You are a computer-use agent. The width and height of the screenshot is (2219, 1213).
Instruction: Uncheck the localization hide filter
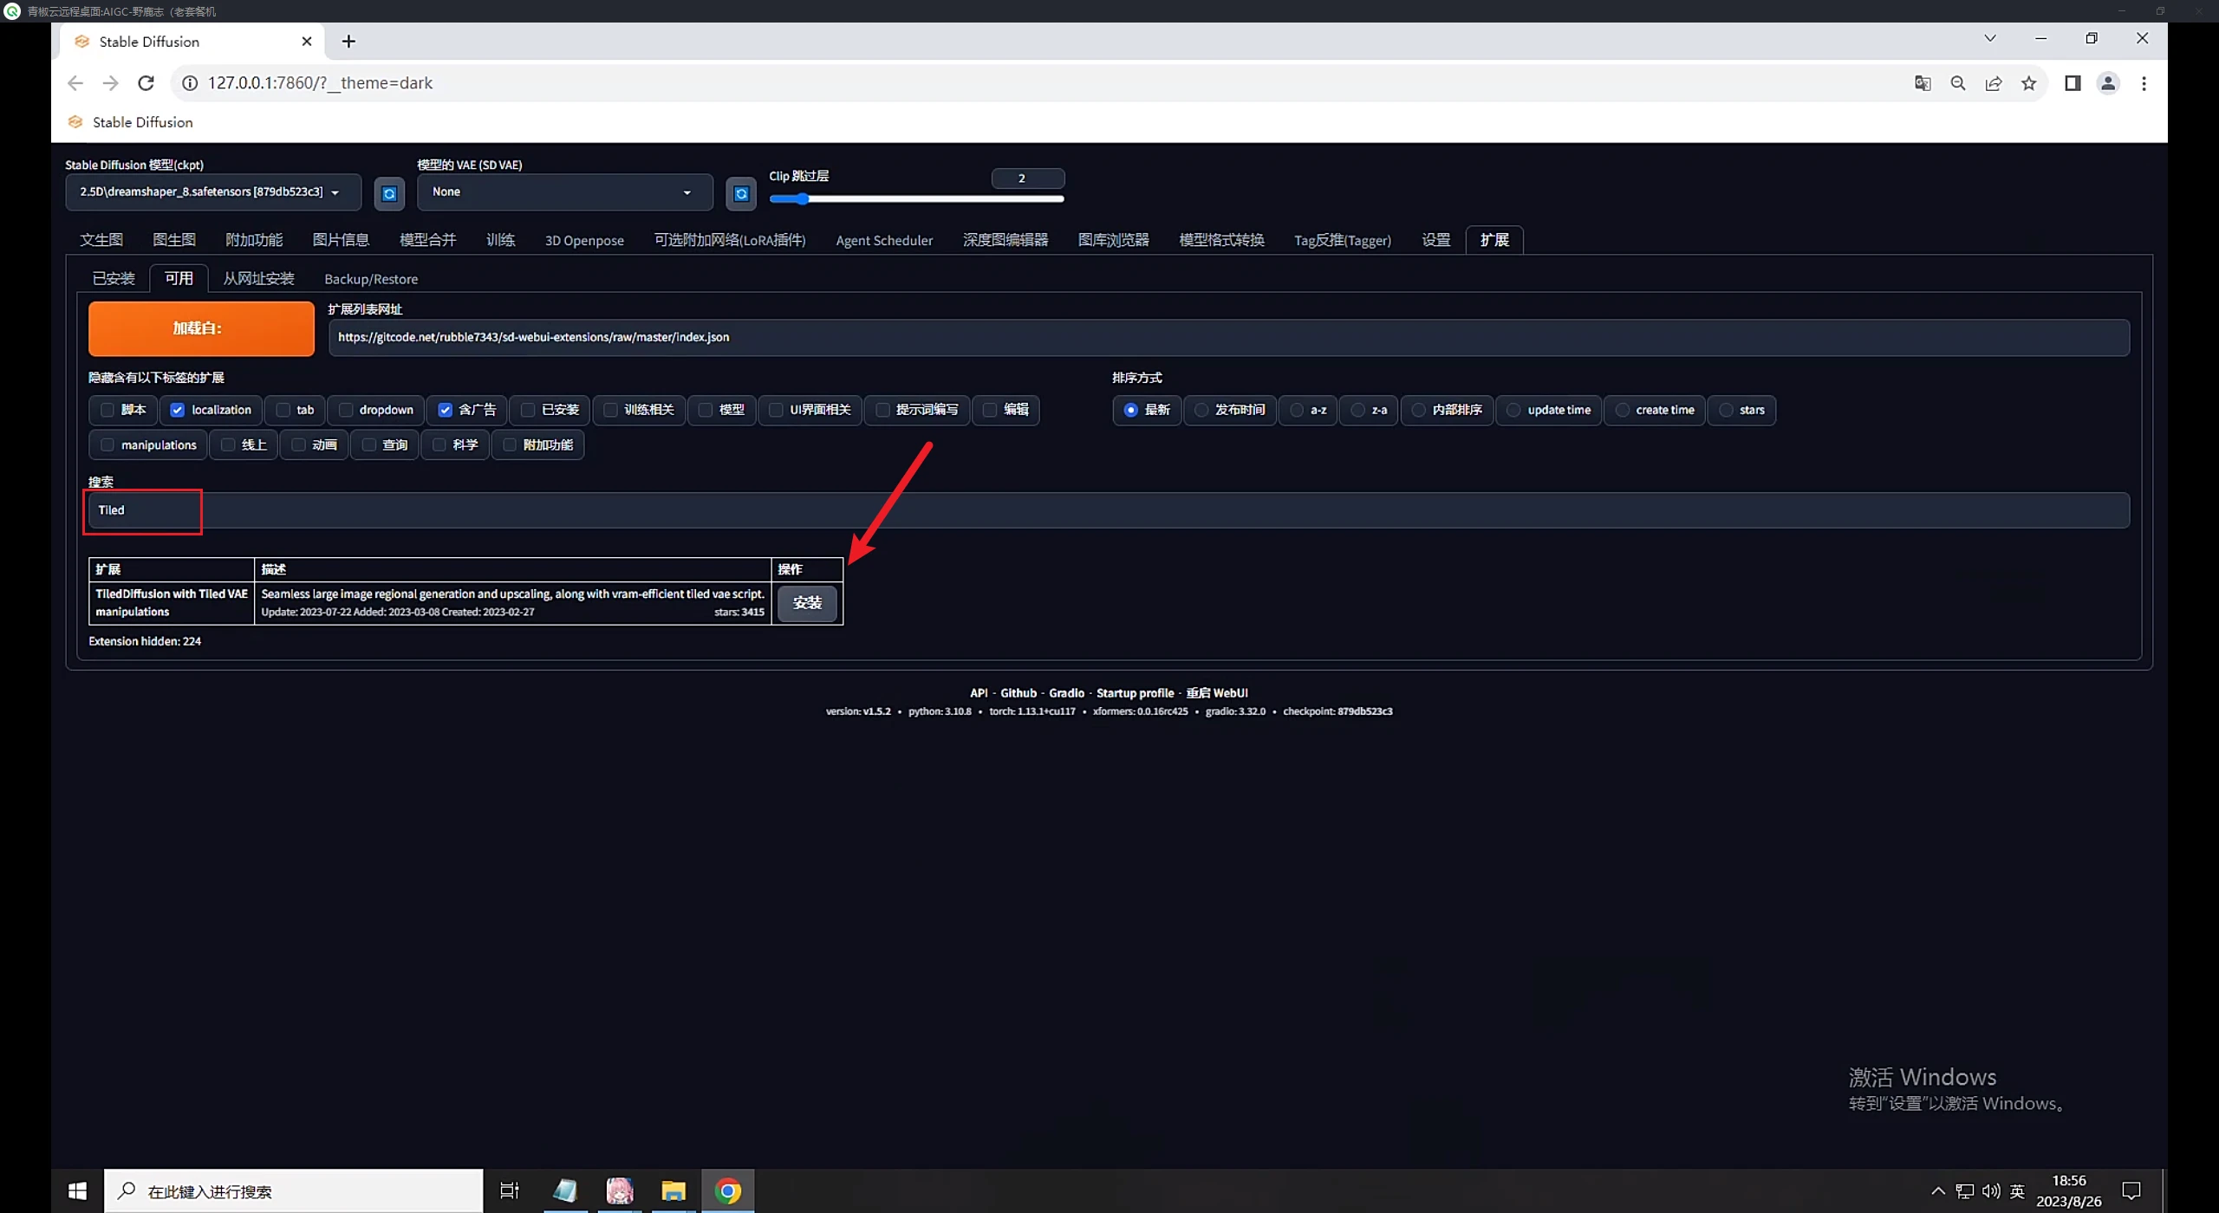(178, 410)
